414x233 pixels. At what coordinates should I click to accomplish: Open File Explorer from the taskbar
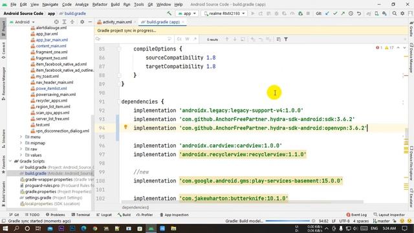(173, 228)
